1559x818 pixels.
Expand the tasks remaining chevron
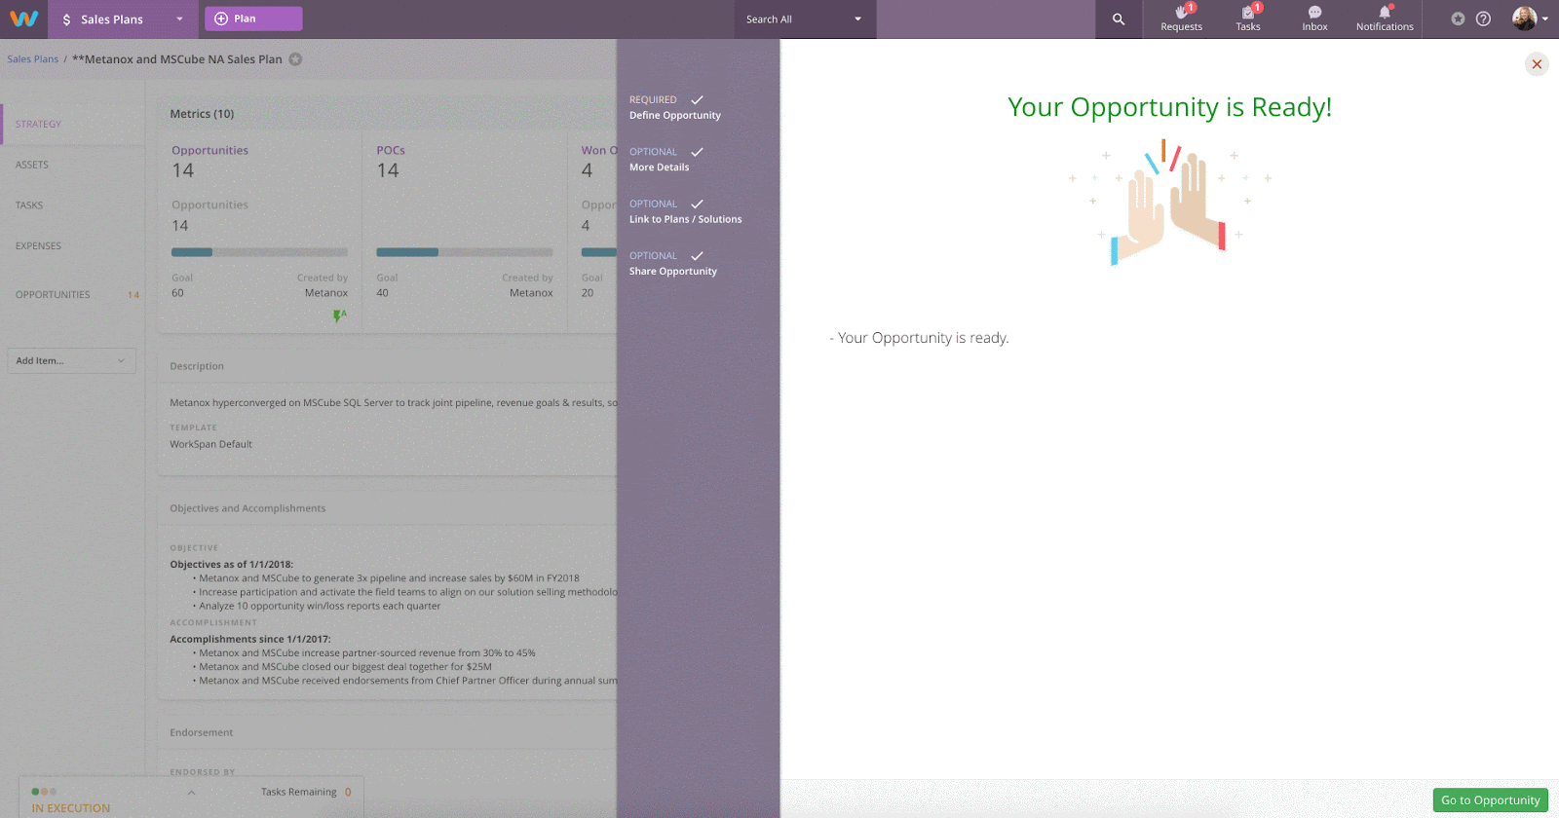pyautogui.click(x=191, y=793)
